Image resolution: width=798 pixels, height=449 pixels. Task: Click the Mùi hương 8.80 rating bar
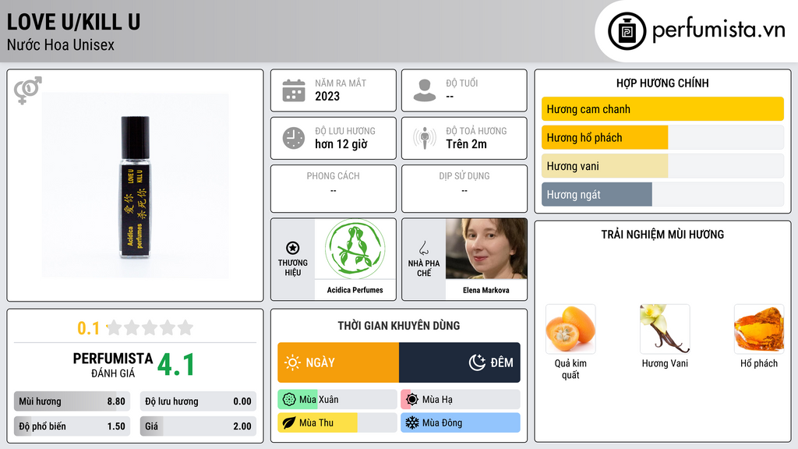(x=72, y=401)
